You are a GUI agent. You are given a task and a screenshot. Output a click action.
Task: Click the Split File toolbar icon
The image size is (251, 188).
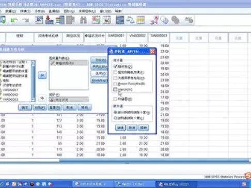(120, 20)
